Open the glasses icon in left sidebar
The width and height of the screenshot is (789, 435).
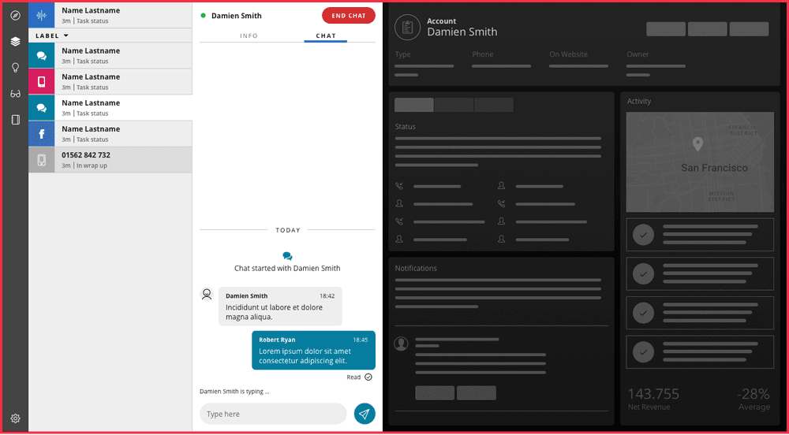point(15,94)
